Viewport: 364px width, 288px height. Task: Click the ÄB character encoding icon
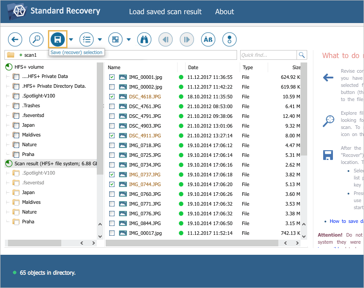click(x=208, y=39)
